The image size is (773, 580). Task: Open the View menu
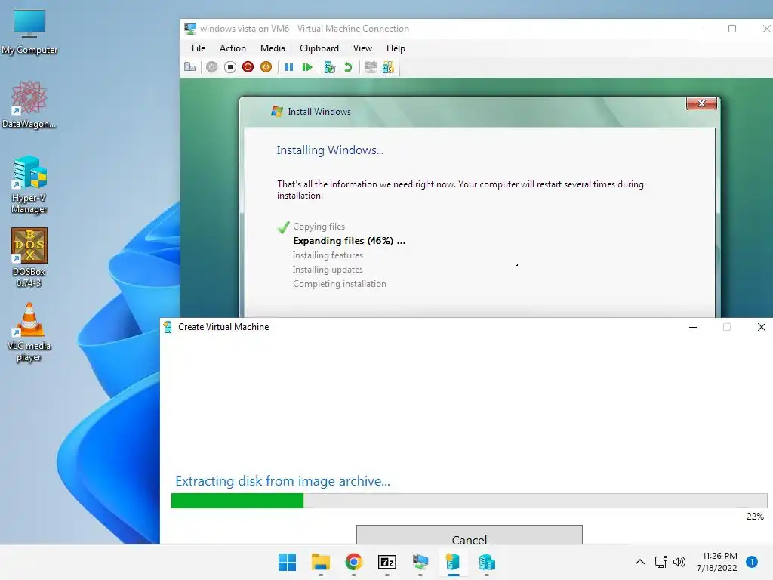tap(362, 48)
